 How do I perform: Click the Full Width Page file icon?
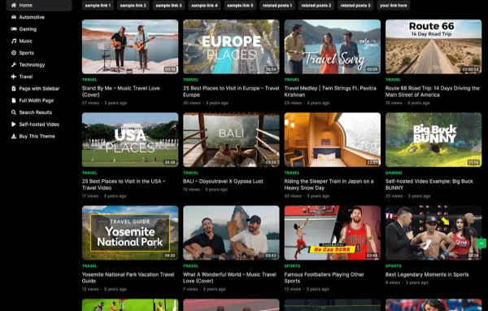14,100
